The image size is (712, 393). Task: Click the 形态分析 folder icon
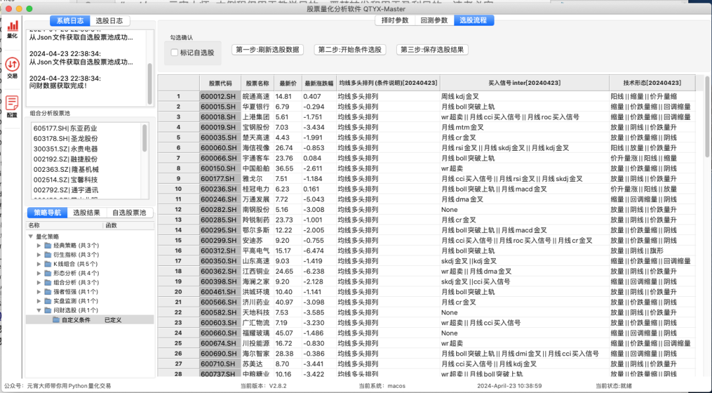[47, 273]
